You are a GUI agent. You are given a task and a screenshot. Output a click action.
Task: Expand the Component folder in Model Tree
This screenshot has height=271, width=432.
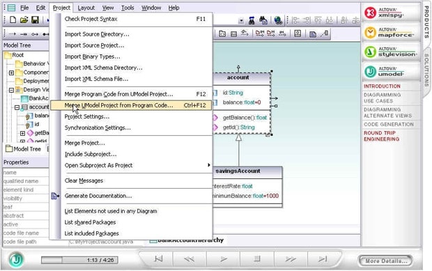tap(11, 72)
